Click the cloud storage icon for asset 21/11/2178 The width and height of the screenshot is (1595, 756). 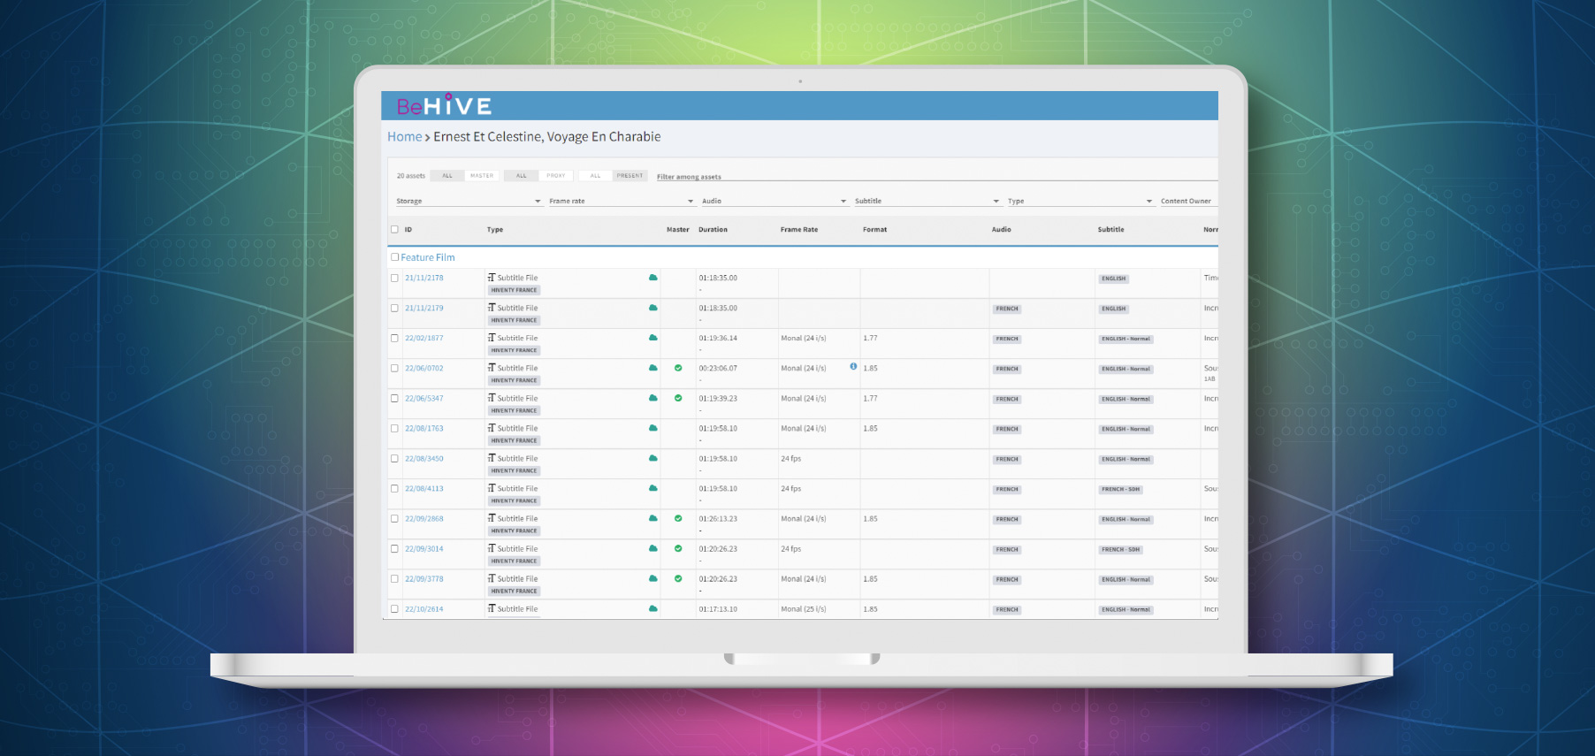(653, 278)
